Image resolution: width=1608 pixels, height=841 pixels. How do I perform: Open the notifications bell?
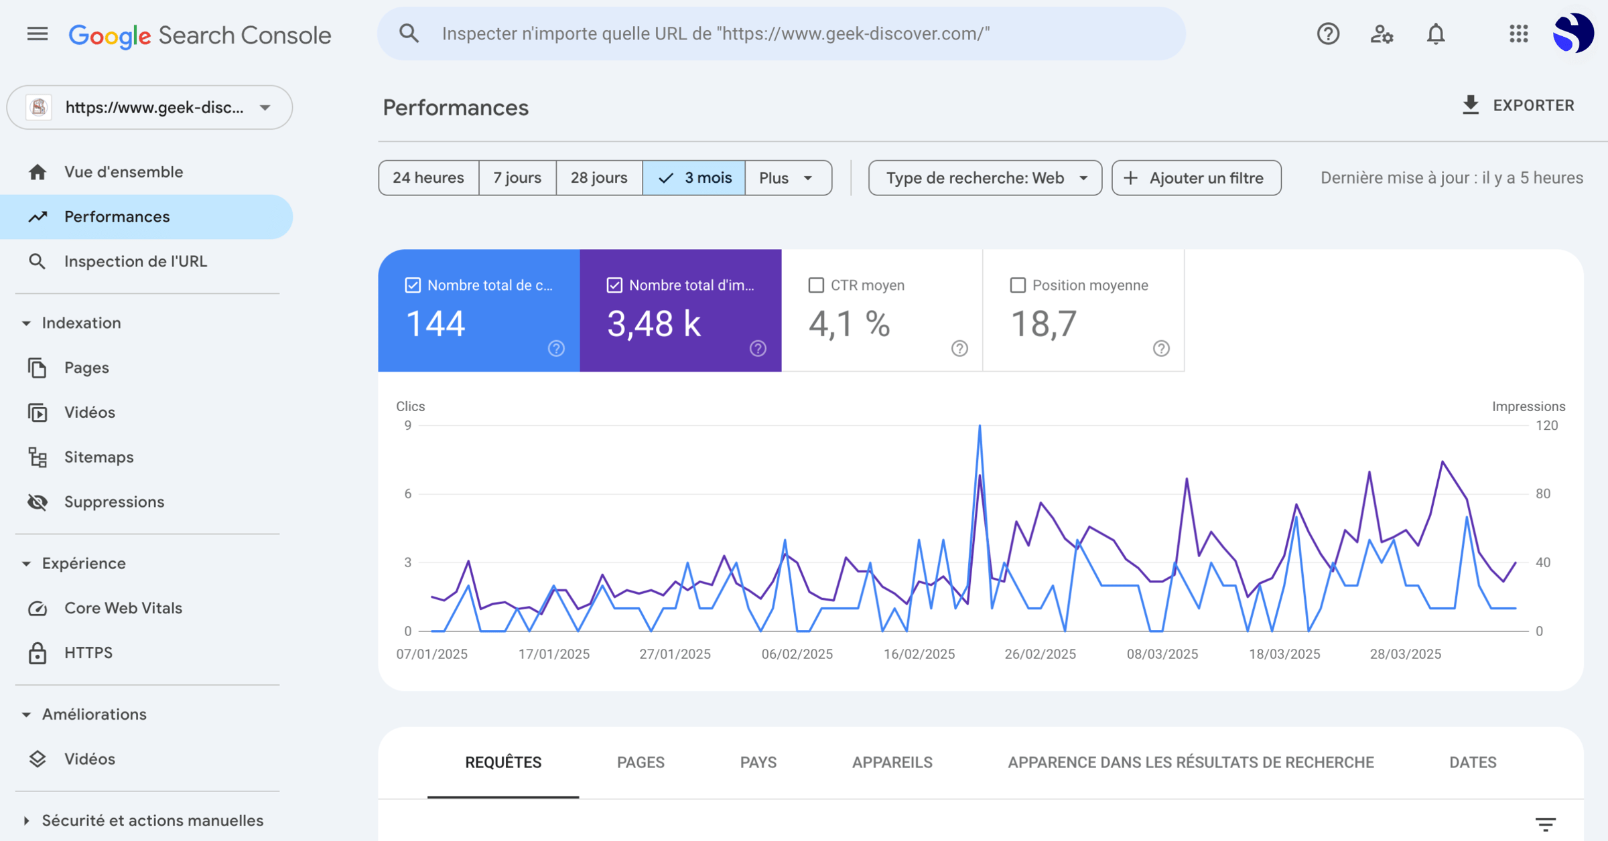click(1436, 34)
